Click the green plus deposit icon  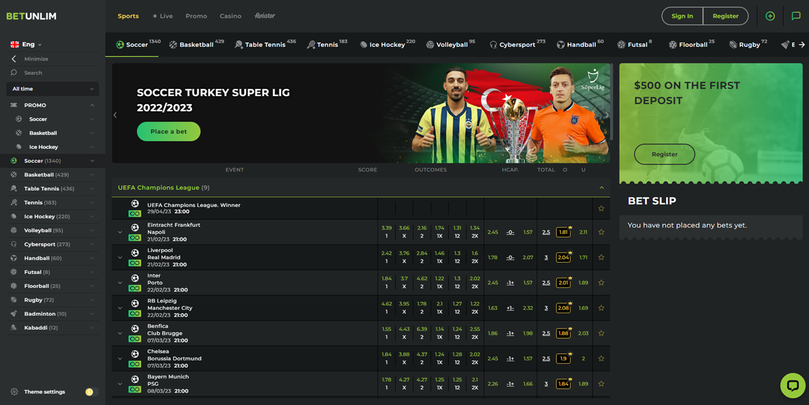(770, 16)
